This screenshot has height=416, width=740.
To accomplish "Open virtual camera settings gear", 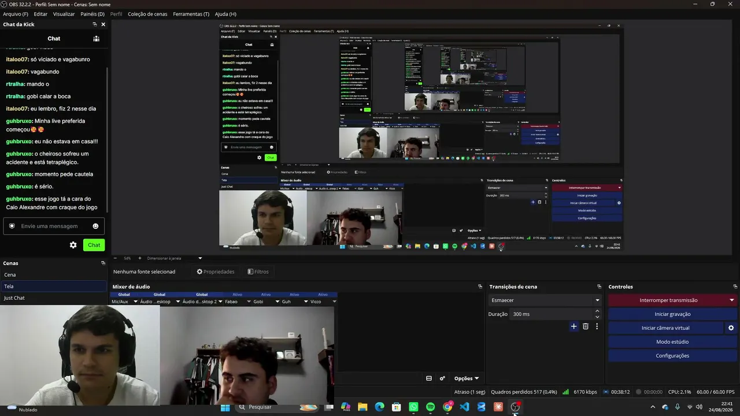I will [x=731, y=328].
